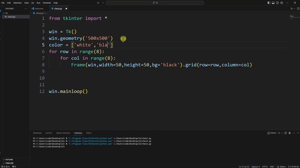
Task: Open the File menu
Action: 3,3
